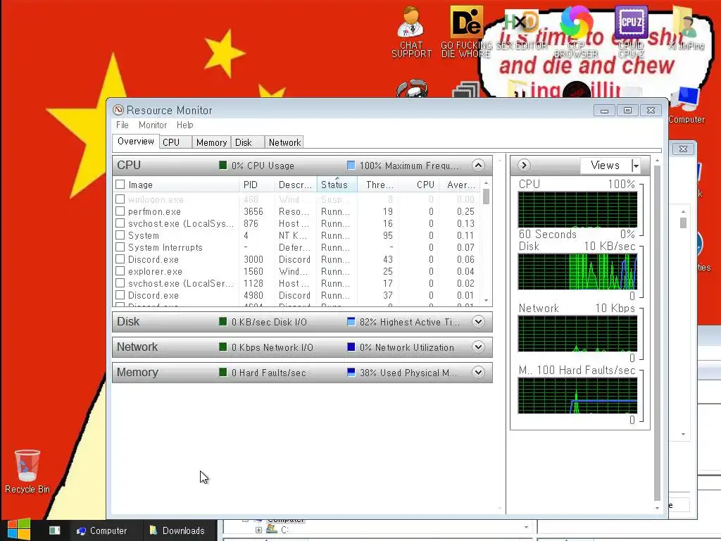Select the explorer.exe process row
This screenshot has width=721, height=541.
(297, 271)
